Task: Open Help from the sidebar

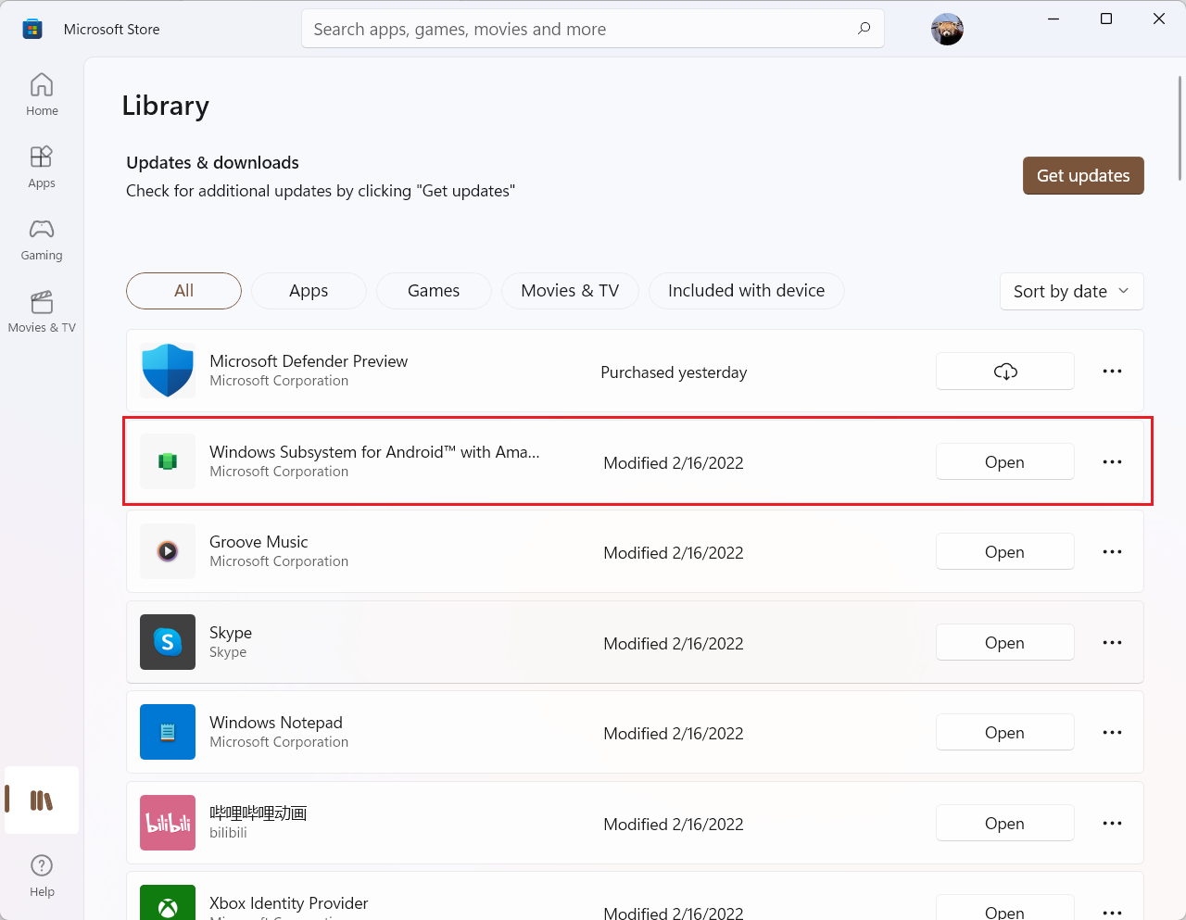Action: (x=42, y=876)
